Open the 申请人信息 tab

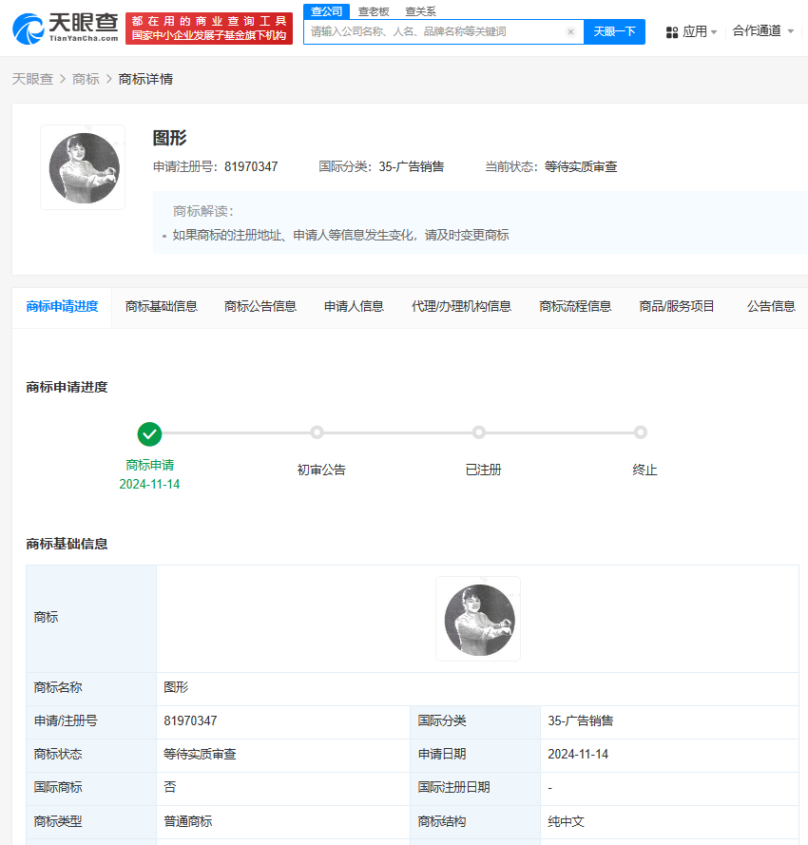(354, 307)
